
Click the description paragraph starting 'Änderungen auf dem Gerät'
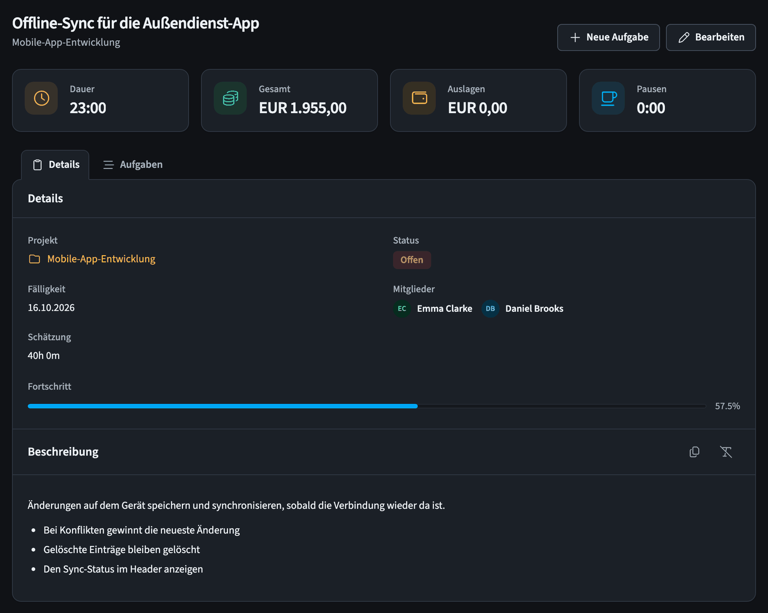pyautogui.click(x=236, y=506)
